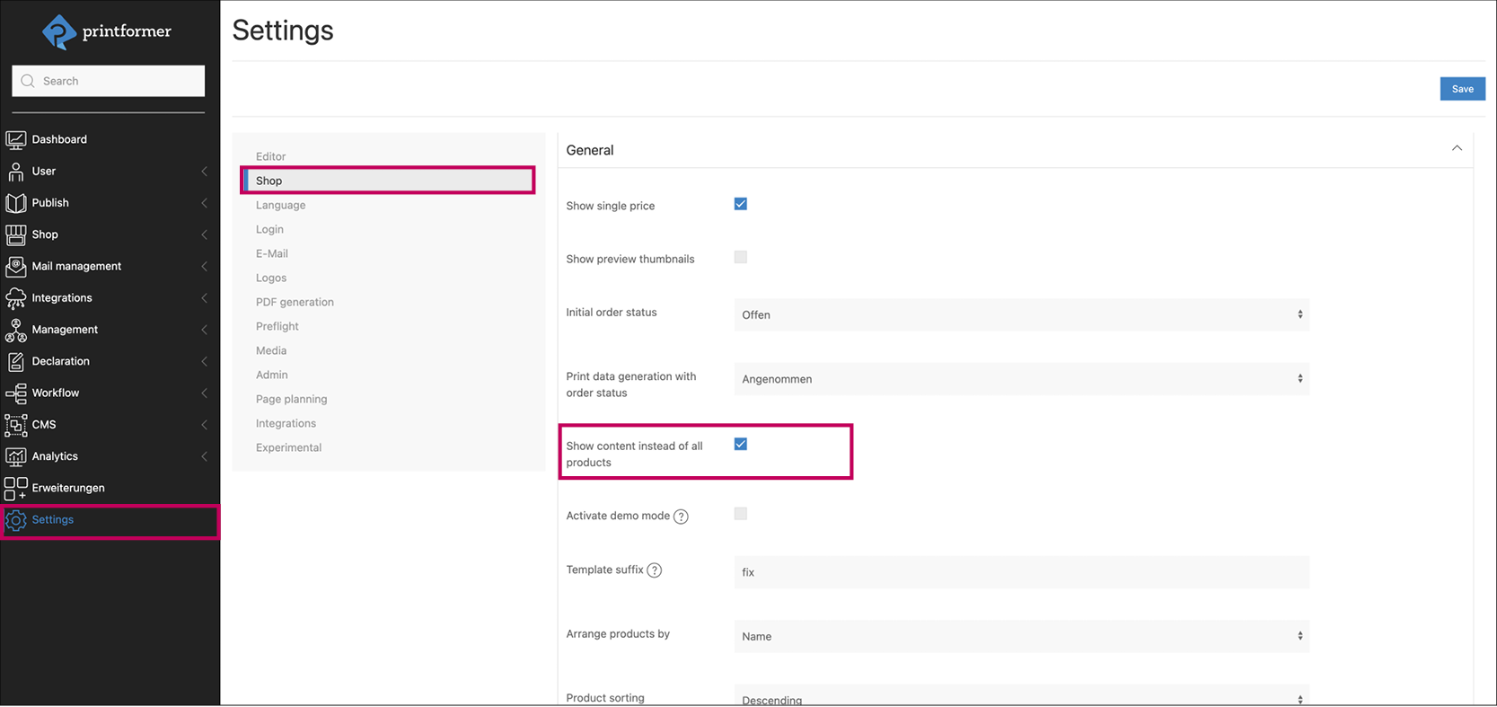Uncheck the Show single price checkbox
Image resolution: width=1497 pixels, height=707 pixels.
coord(741,205)
